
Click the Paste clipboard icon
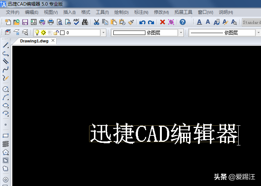pos(113,22)
